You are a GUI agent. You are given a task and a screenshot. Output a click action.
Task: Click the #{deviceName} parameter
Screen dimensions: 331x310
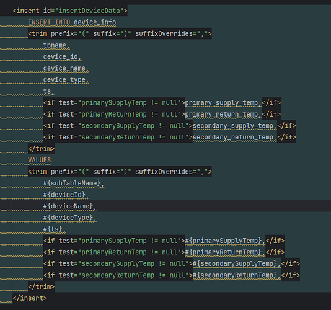[70, 206]
